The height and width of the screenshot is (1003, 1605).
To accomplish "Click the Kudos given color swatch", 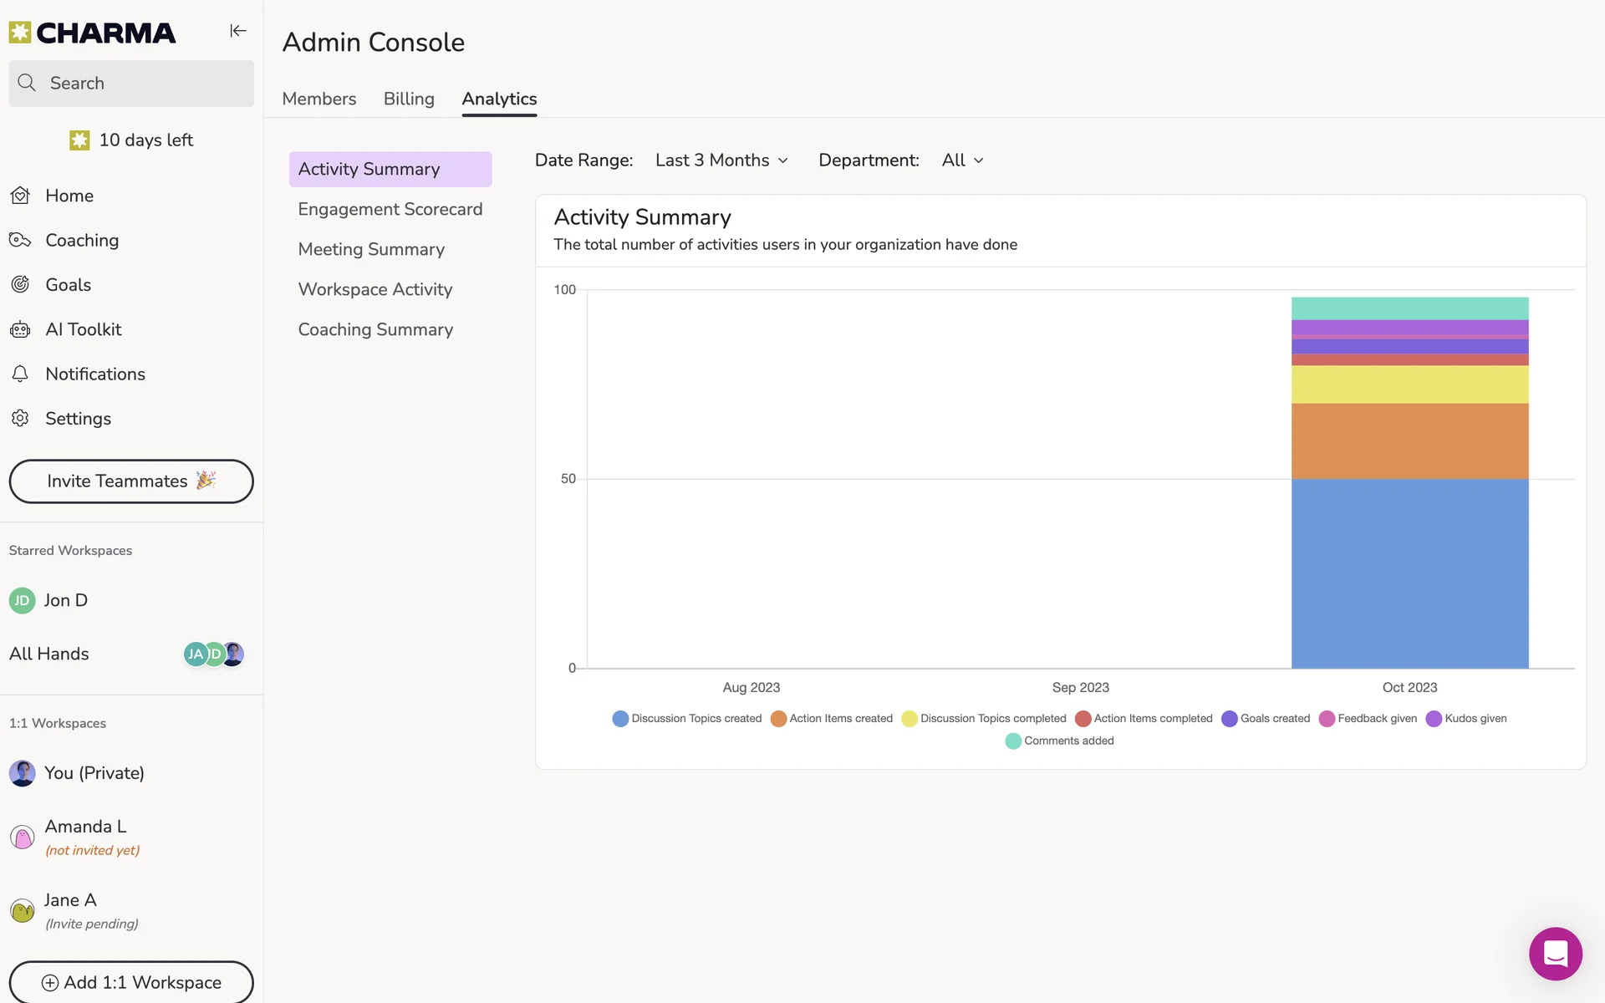I will [1434, 719].
